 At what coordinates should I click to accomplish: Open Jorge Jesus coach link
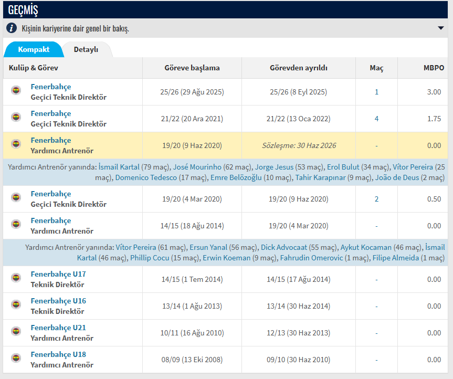(274, 167)
